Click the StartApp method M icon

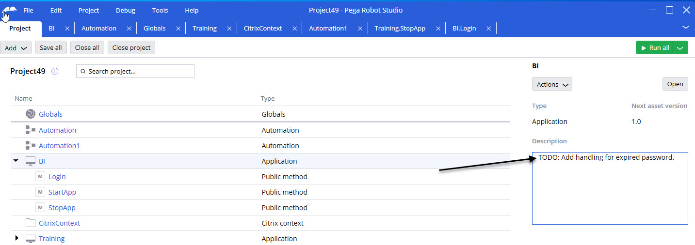click(40, 192)
